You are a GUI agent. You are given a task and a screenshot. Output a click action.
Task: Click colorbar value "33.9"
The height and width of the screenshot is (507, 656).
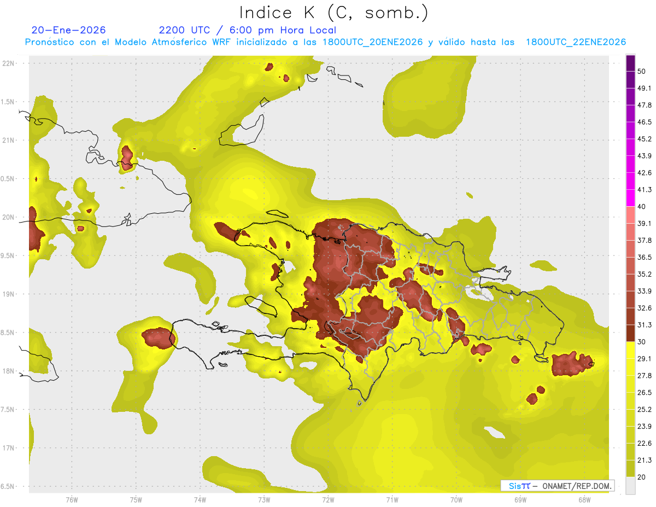pyautogui.click(x=645, y=291)
